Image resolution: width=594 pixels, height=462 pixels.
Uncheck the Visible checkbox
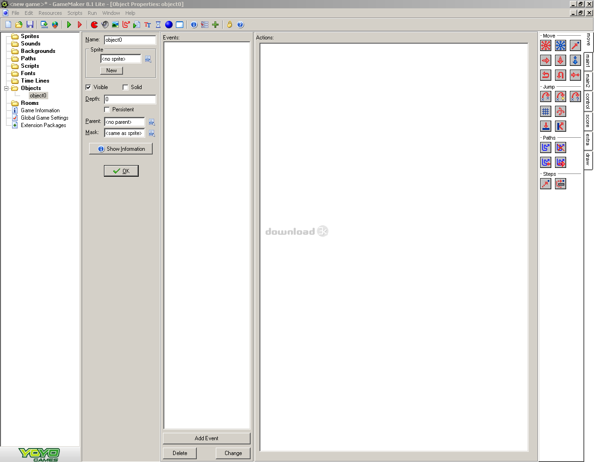(88, 87)
